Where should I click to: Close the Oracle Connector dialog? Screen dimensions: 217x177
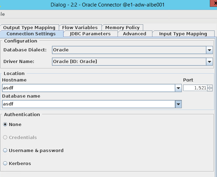click(214, 3)
